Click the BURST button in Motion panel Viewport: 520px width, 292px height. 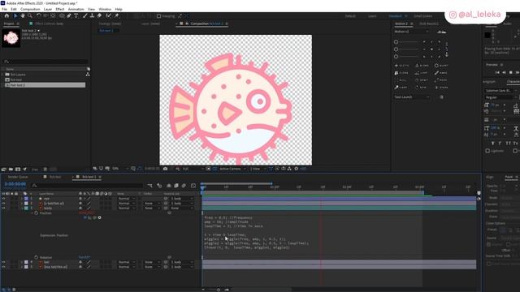pyautogui.click(x=441, y=66)
